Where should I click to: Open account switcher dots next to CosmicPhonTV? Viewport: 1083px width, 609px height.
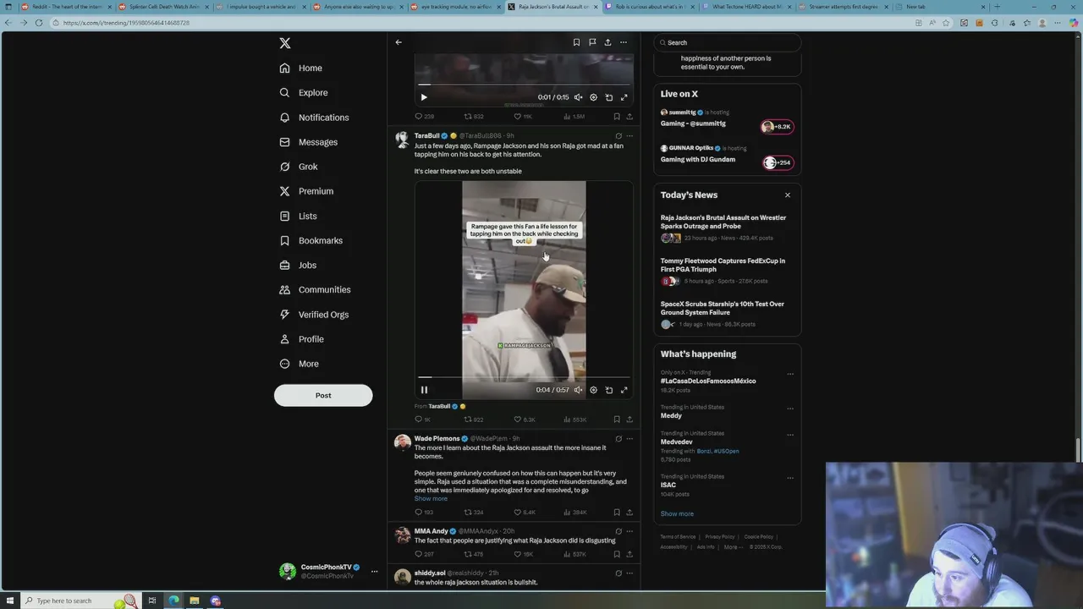pos(374,572)
